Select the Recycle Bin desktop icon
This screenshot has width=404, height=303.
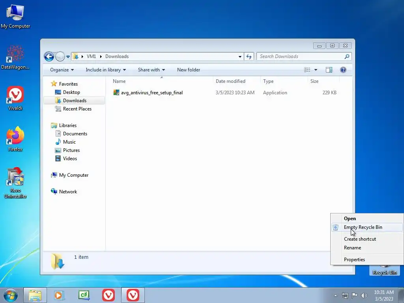(384, 270)
